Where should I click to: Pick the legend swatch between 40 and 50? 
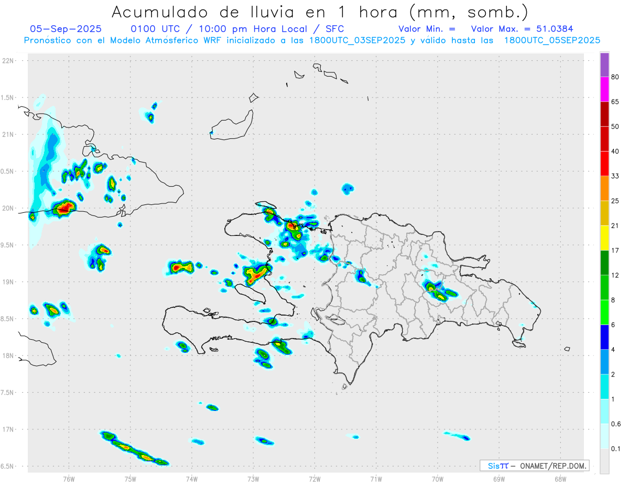[x=604, y=139]
